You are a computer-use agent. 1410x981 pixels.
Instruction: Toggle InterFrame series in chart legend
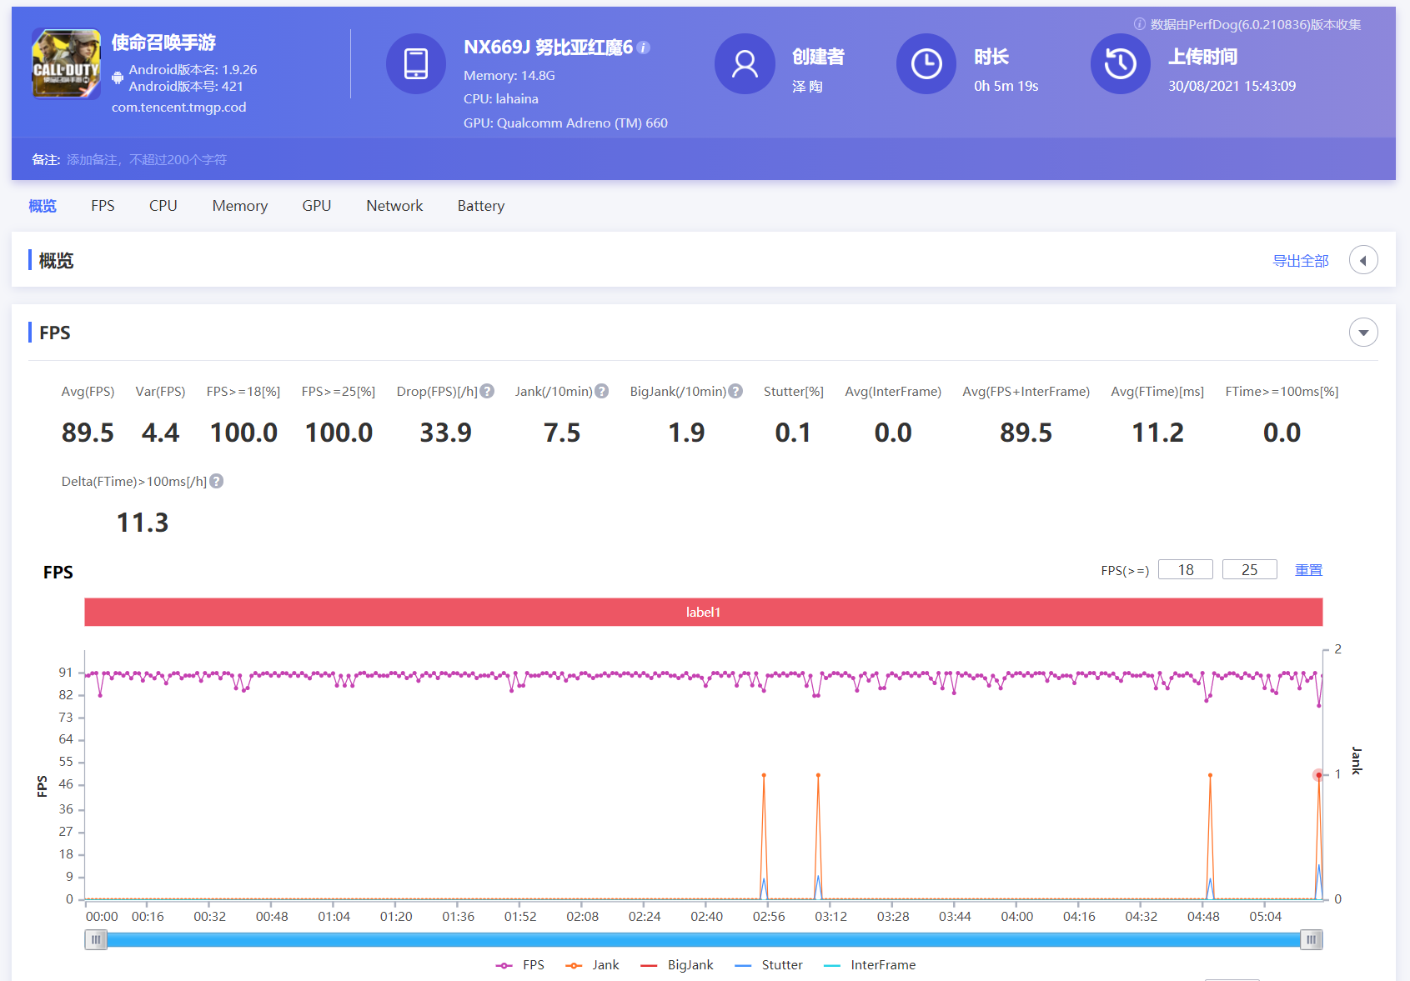869,965
